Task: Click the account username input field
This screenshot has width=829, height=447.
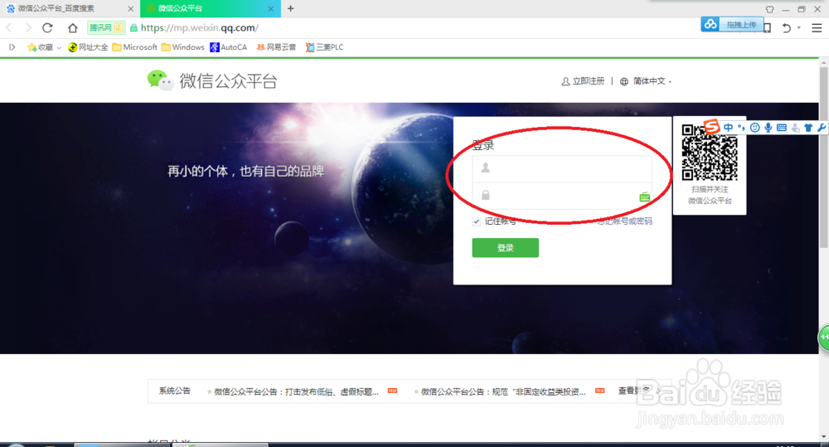Action: tap(562, 168)
